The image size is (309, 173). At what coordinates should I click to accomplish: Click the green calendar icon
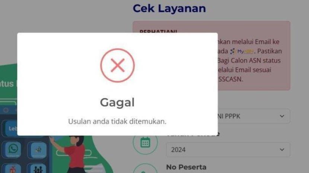pos(145,142)
